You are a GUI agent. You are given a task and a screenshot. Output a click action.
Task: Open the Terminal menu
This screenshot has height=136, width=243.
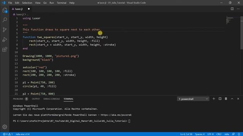[62, 3]
